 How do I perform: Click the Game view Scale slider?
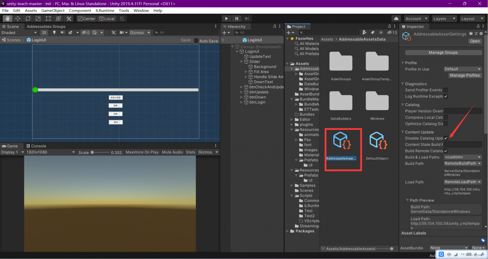[x=100, y=152]
